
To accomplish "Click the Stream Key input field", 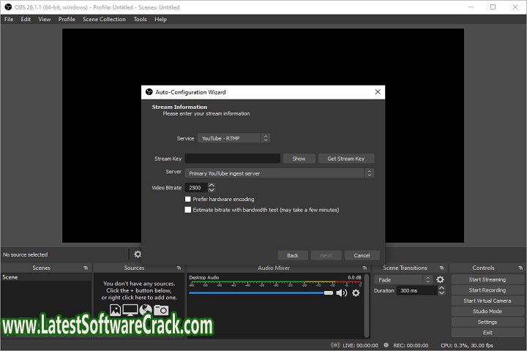I will (232, 159).
